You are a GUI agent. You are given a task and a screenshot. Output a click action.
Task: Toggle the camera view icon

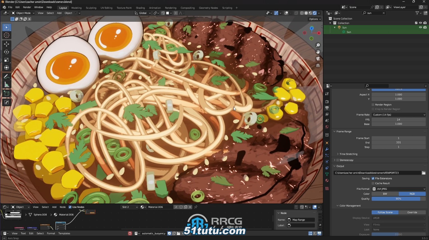[x=318, y=59]
